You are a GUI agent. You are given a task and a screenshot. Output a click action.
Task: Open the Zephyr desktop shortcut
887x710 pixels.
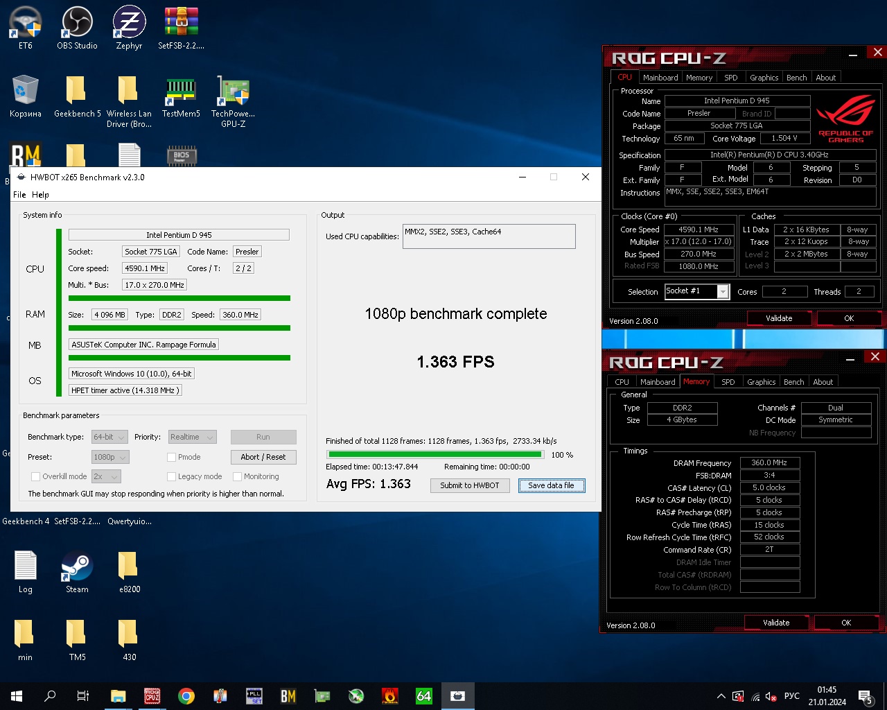pos(129,28)
